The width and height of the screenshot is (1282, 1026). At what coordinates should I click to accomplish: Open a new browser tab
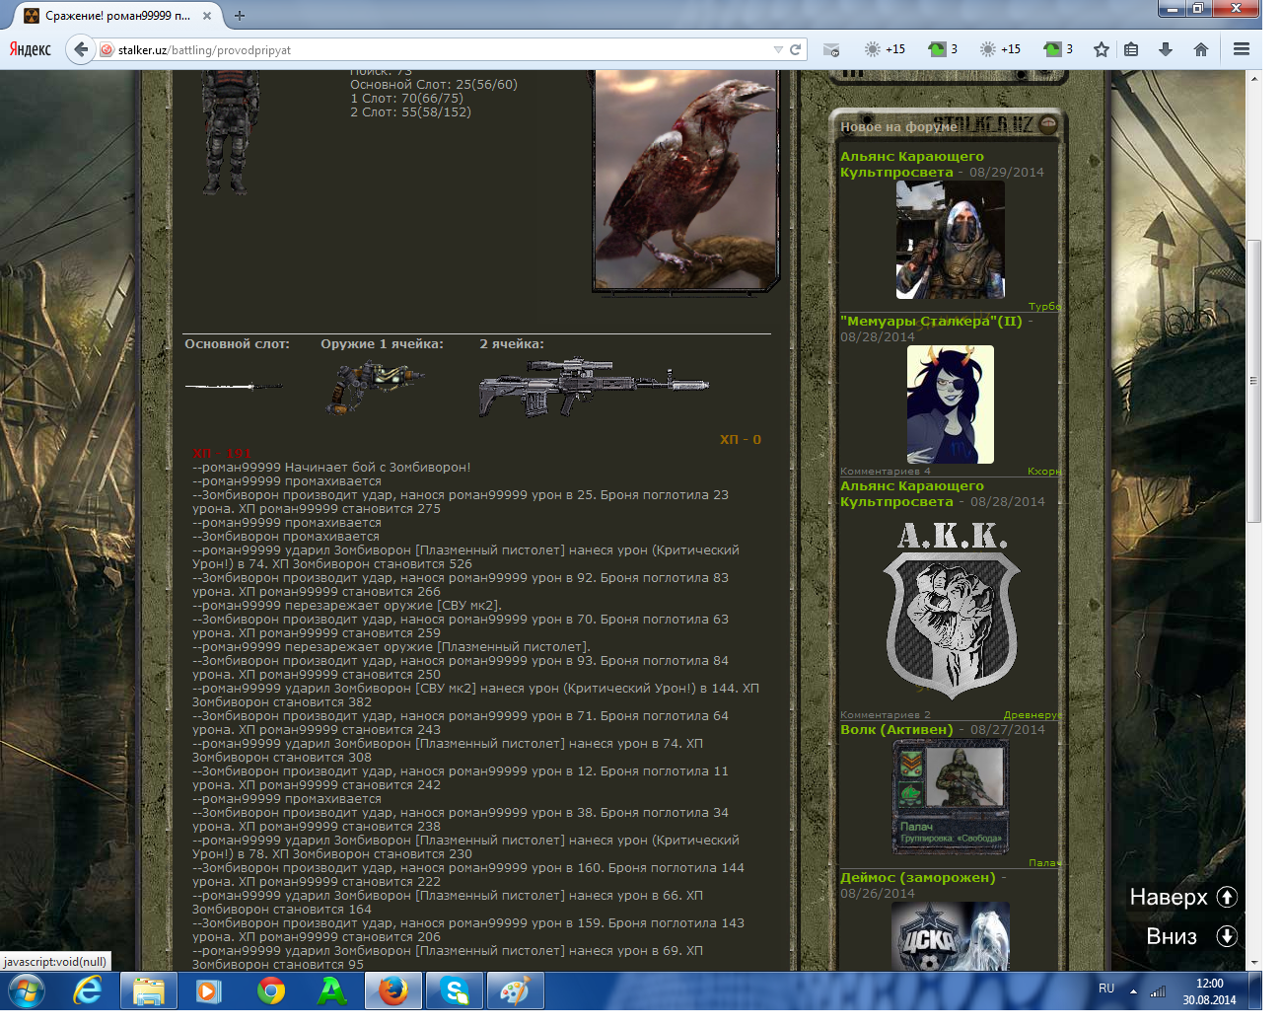tap(240, 16)
